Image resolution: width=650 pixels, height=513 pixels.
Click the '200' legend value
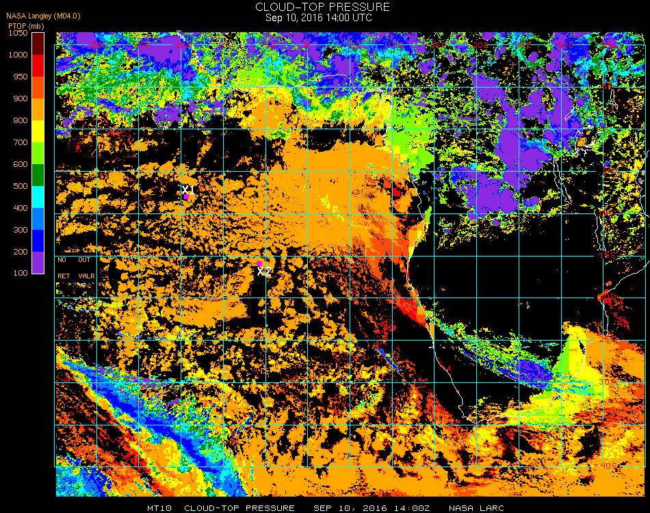(21, 252)
